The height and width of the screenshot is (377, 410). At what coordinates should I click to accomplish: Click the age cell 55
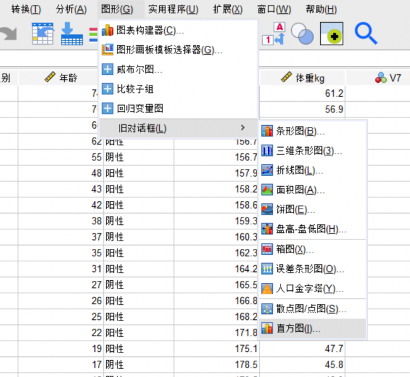tap(60, 157)
